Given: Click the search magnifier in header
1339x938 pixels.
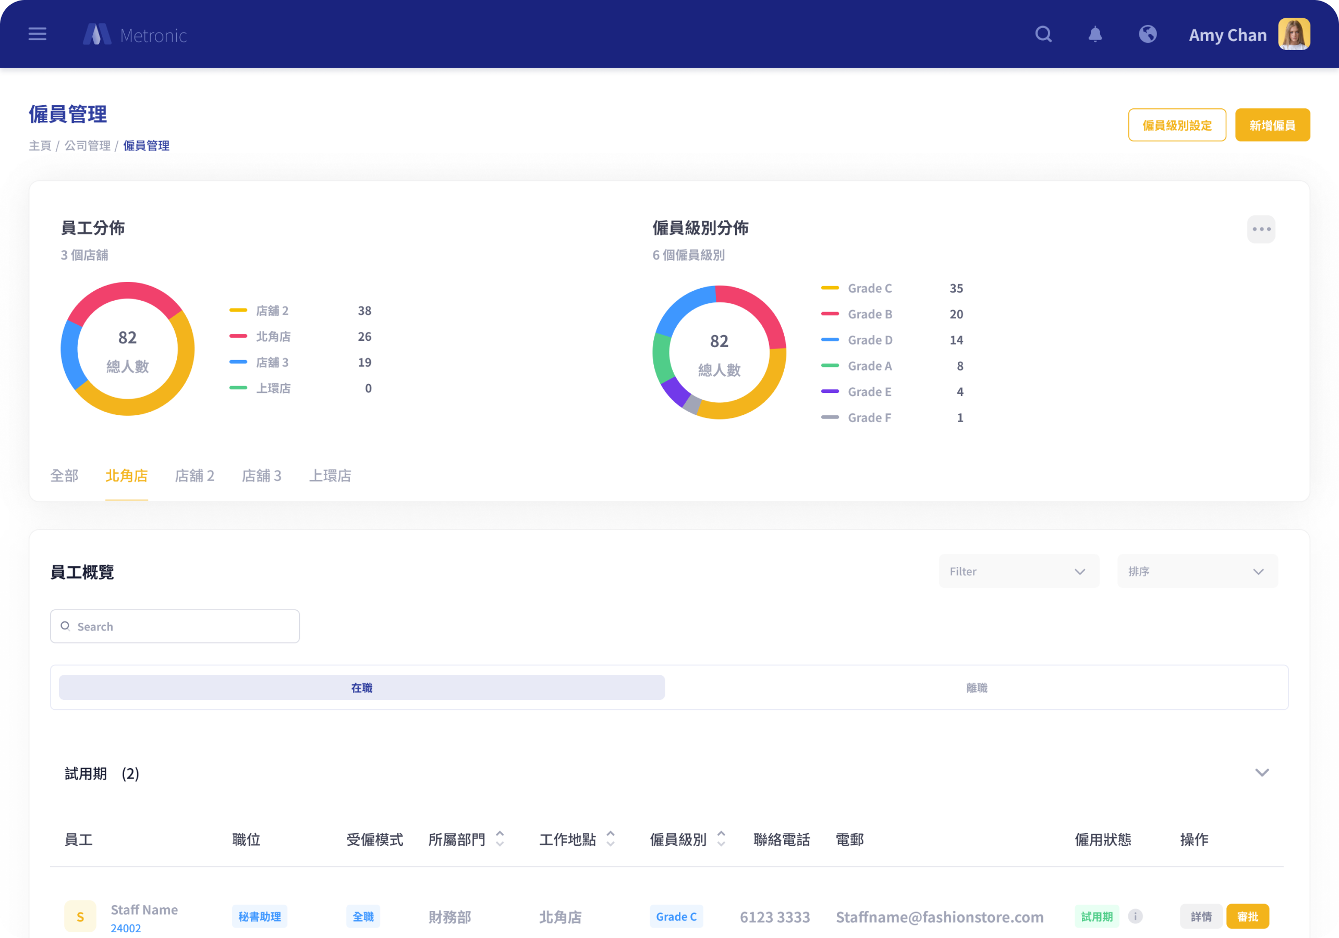Looking at the screenshot, I should pyautogui.click(x=1043, y=34).
